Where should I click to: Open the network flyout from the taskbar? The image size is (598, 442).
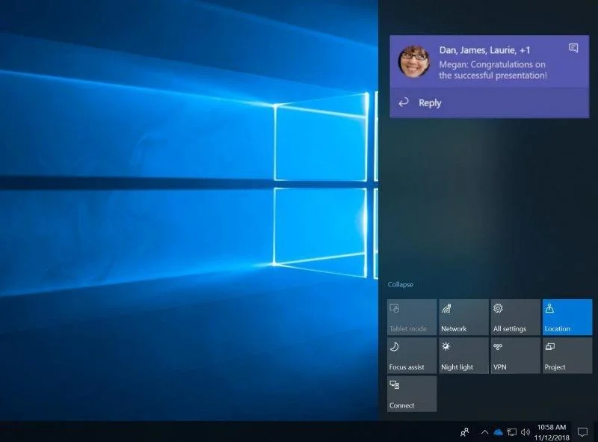pos(513,432)
